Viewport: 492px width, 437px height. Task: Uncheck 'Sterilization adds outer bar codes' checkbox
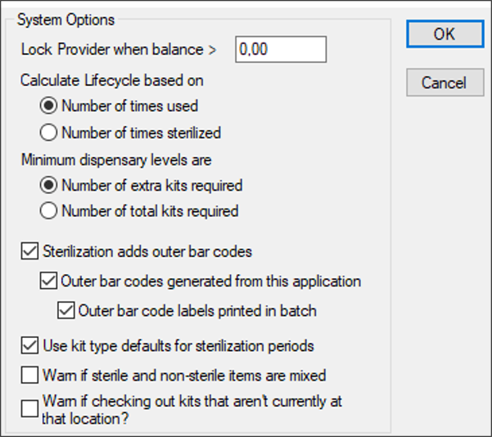coord(30,251)
